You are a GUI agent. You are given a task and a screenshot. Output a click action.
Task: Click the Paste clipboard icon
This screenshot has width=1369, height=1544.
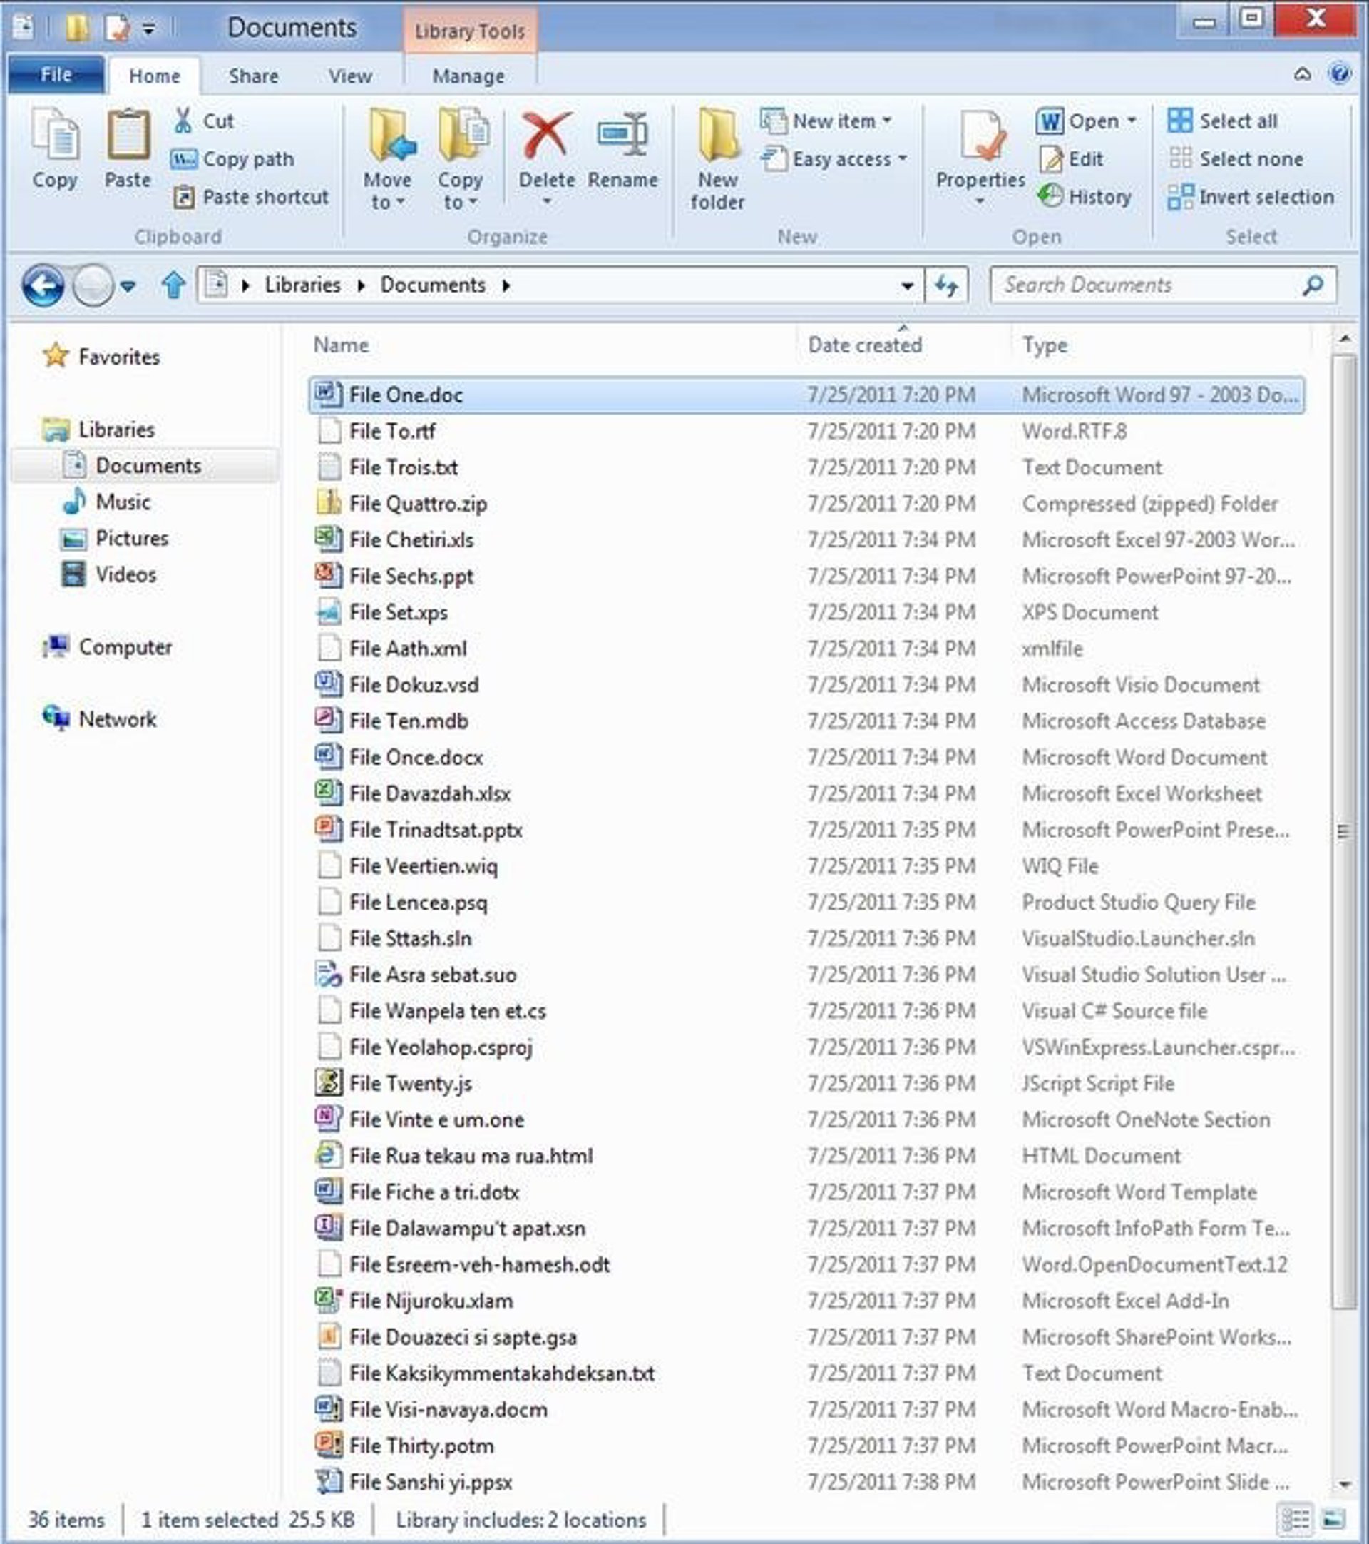click(x=128, y=136)
